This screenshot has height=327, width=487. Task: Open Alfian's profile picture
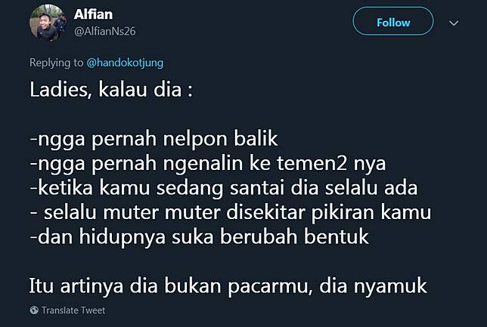(x=48, y=23)
